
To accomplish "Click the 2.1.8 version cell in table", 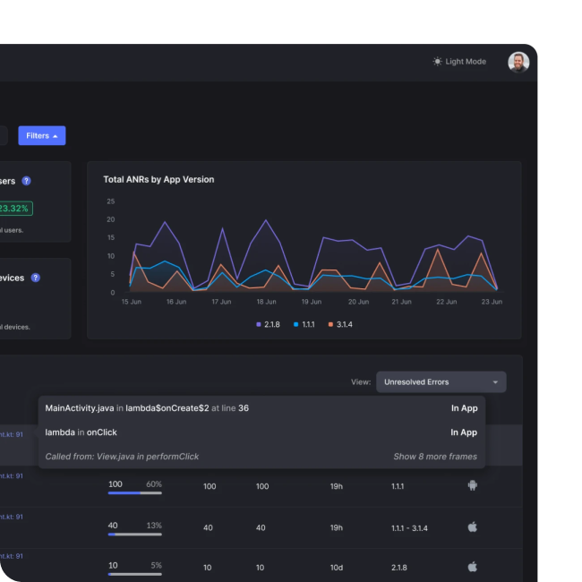I will pyautogui.click(x=399, y=568).
